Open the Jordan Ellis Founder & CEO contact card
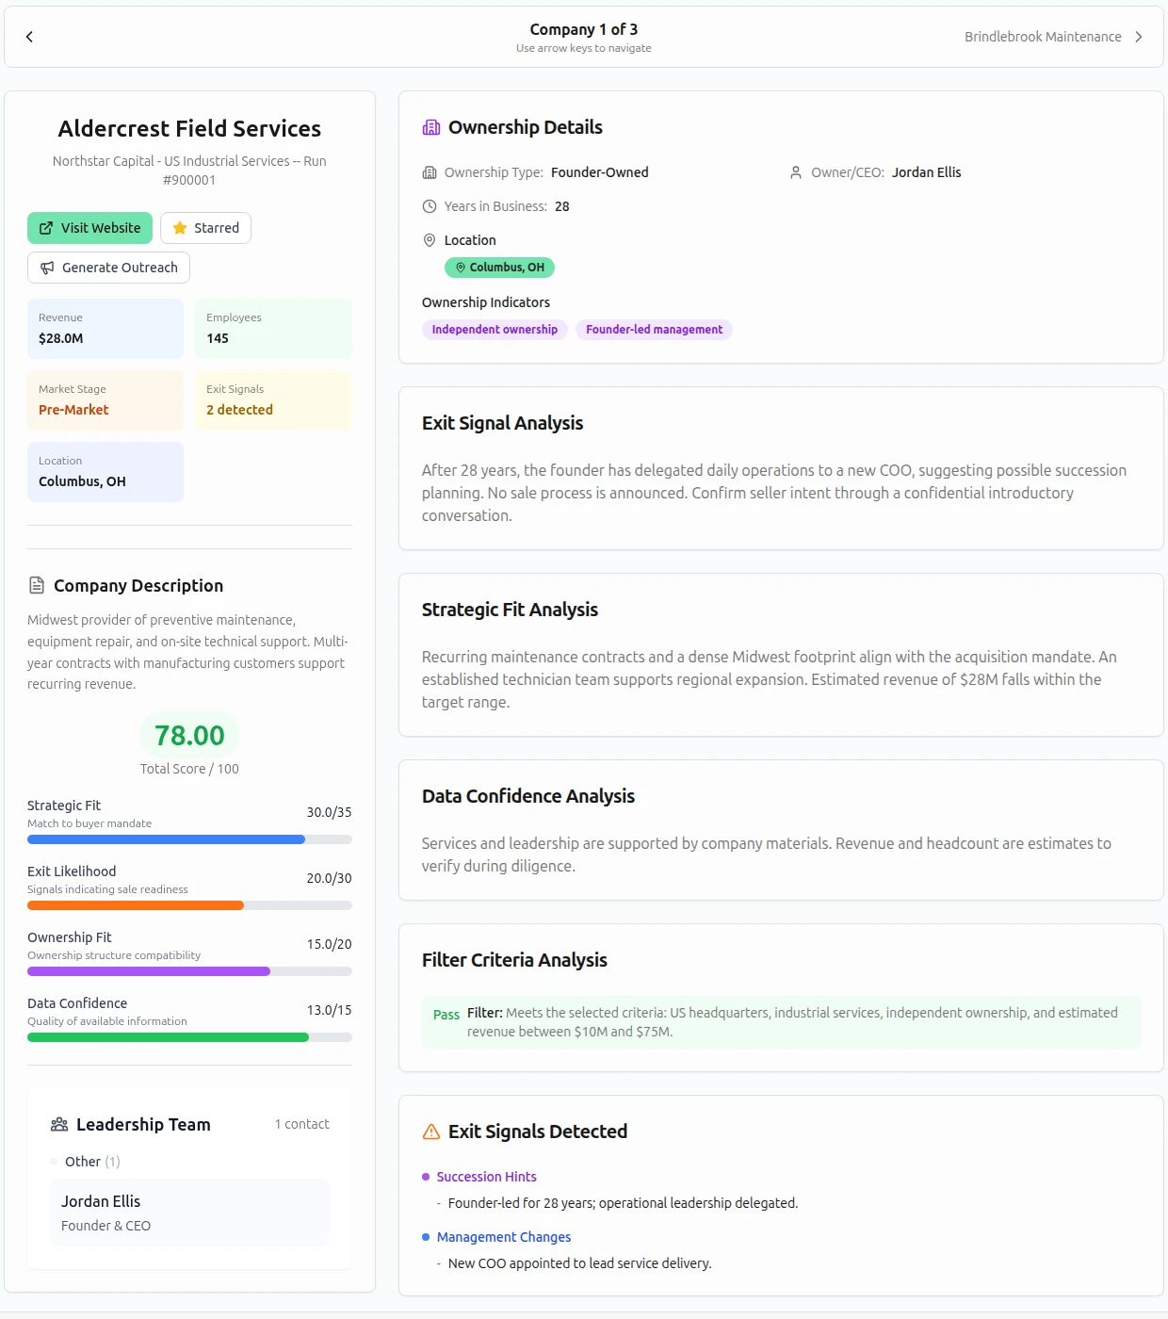1168x1319 pixels. pos(189,1213)
